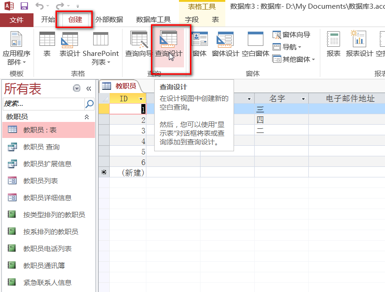Image resolution: width=385 pixels, height=292 pixels.
Task: Click the ID cell containing 2
Action: coord(128,120)
